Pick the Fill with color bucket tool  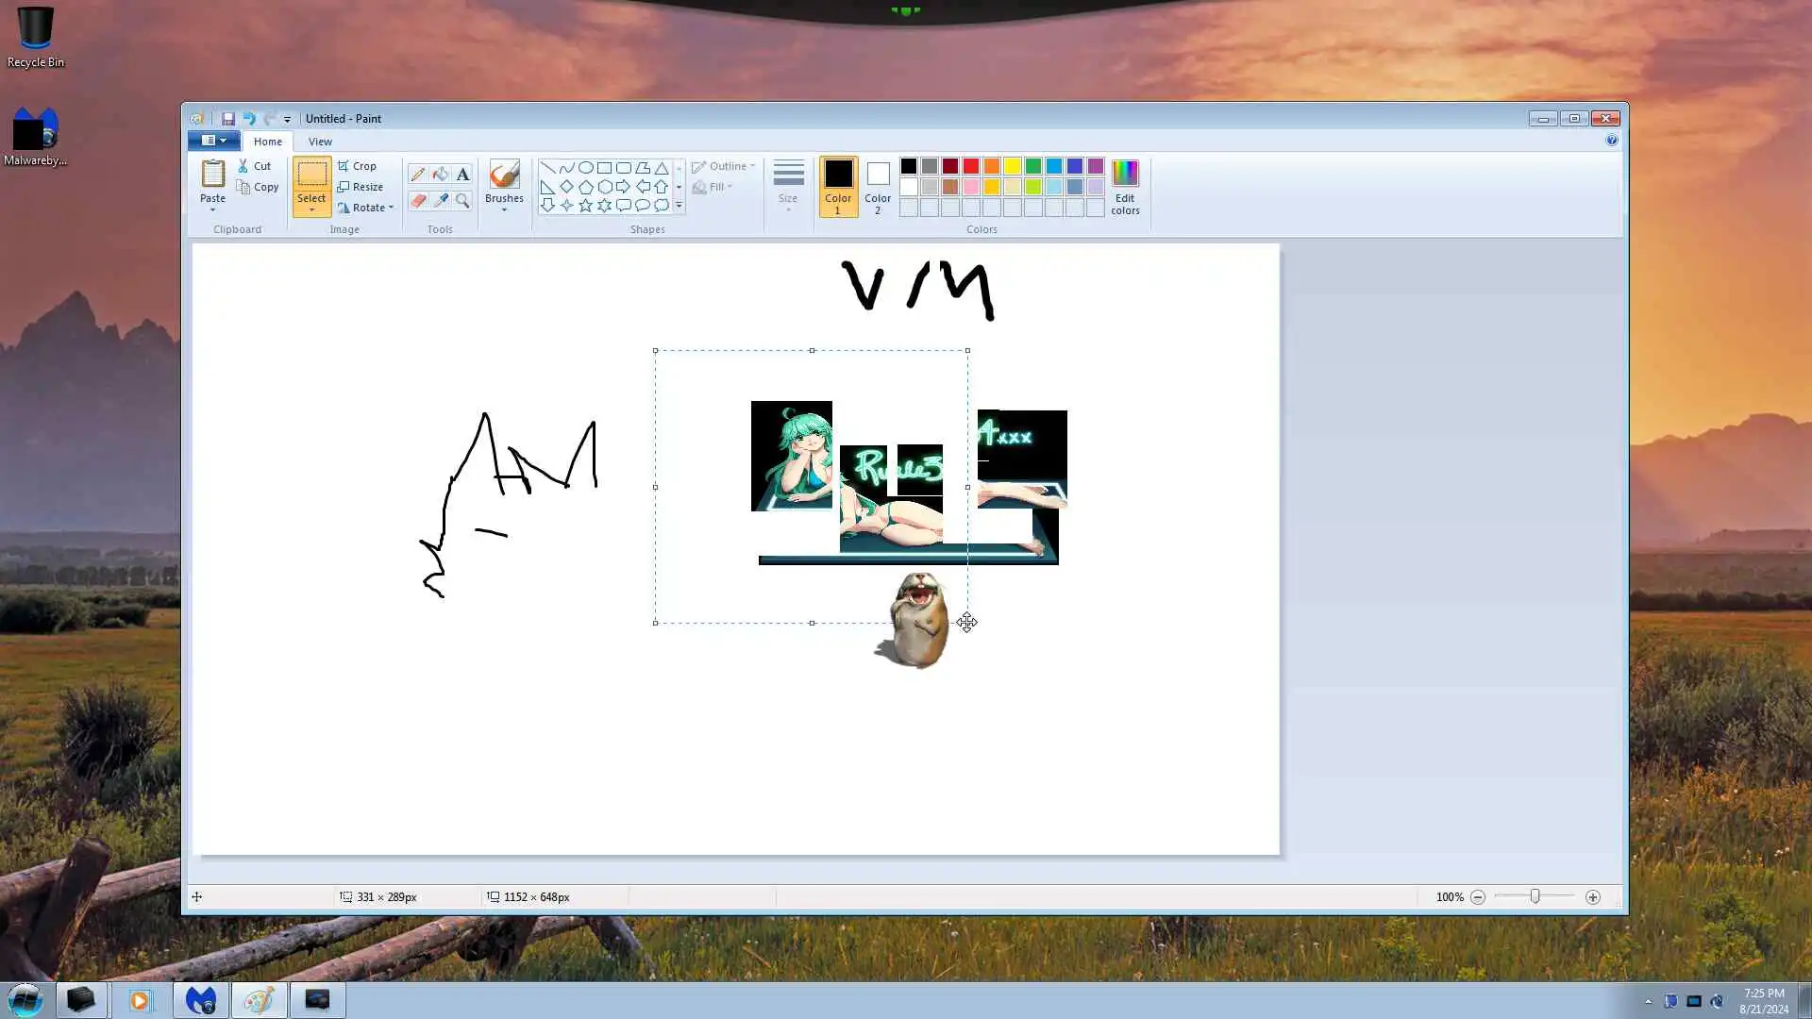(x=440, y=175)
